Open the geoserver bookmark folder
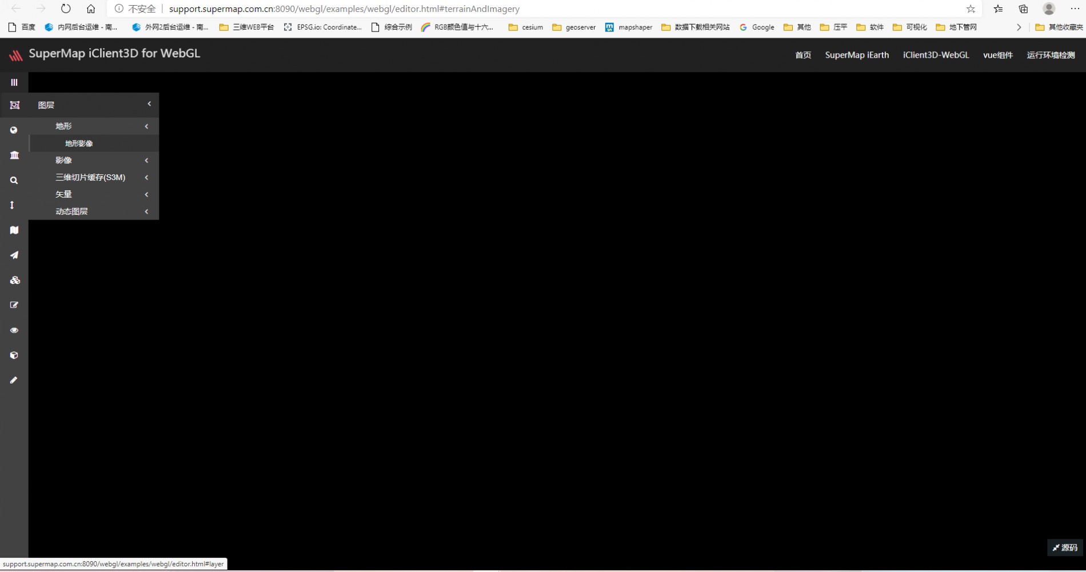The image size is (1086, 572). tap(574, 27)
